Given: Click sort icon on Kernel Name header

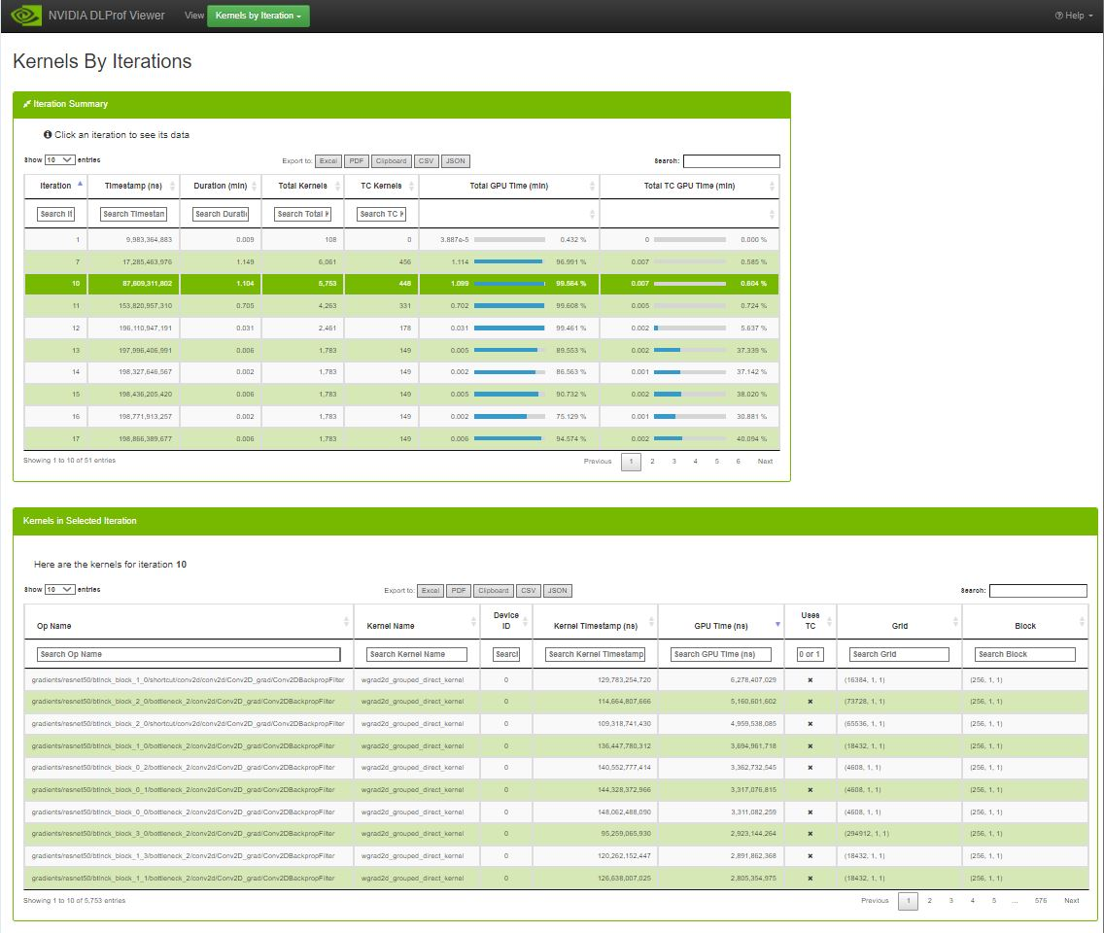Looking at the screenshot, I should click(x=473, y=624).
